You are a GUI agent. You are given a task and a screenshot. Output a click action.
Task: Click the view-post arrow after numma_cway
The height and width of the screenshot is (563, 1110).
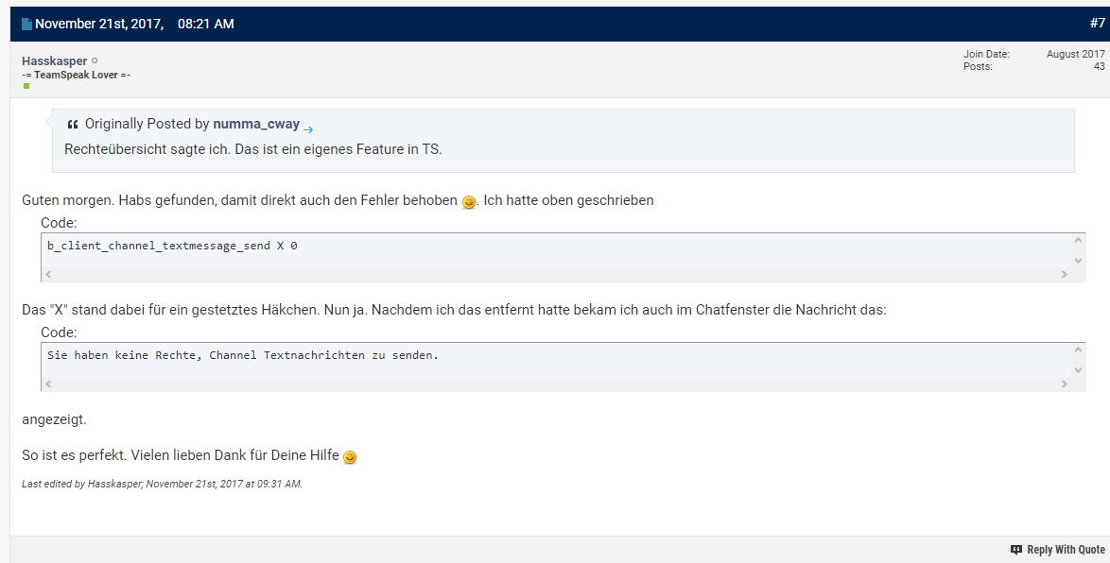(x=308, y=129)
